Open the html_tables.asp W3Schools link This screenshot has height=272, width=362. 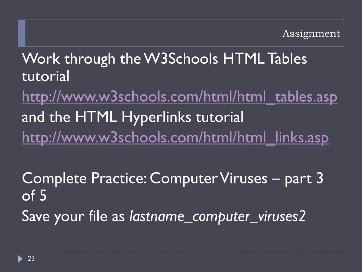pyautogui.click(x=179, y=97)
